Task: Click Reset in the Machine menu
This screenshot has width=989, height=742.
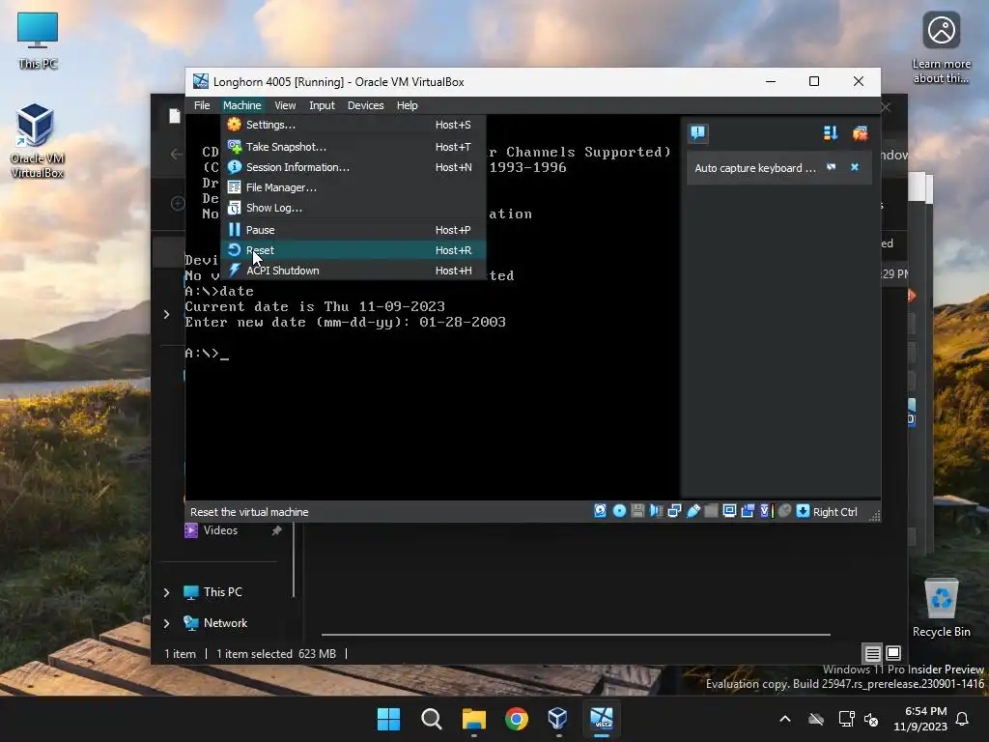Action: [353, 250]
